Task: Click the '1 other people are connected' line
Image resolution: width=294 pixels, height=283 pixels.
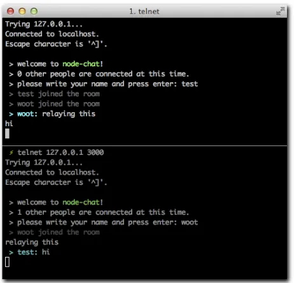Action: click(99, 212)
